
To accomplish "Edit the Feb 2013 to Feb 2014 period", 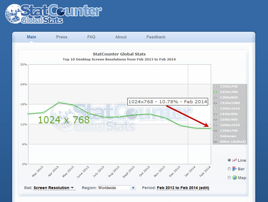I will (183, 188).
